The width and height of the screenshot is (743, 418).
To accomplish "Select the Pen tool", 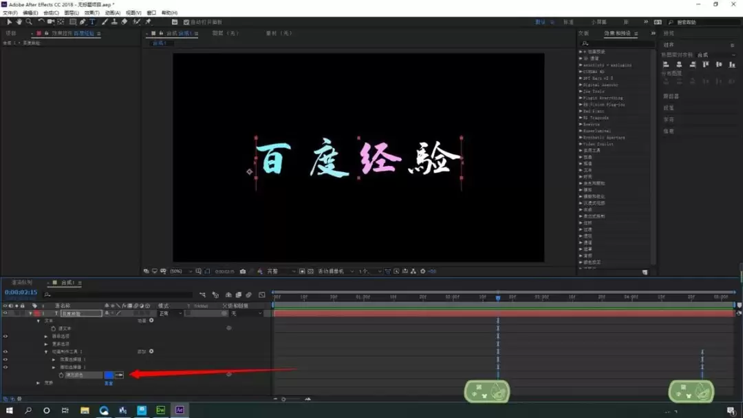I will pyautogui.click(x=83, y=22).
